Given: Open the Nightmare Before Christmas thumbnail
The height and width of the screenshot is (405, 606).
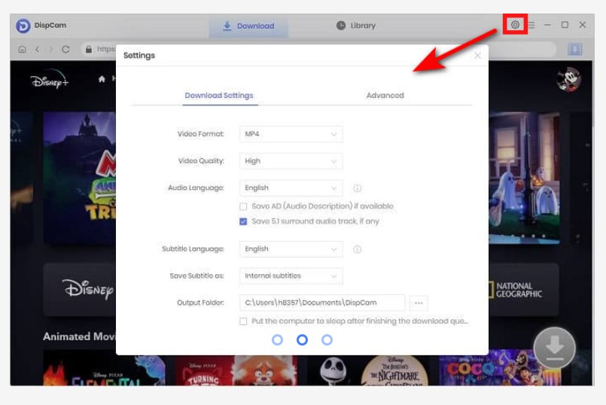Looking at the screenshot, I should pyautogui.click(x=368, y=370).
